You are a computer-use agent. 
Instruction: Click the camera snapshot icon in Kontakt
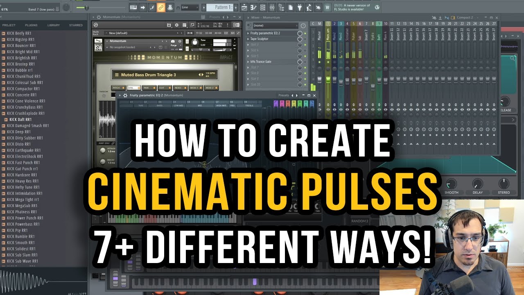pyautogui.click(x=173, y=41)
